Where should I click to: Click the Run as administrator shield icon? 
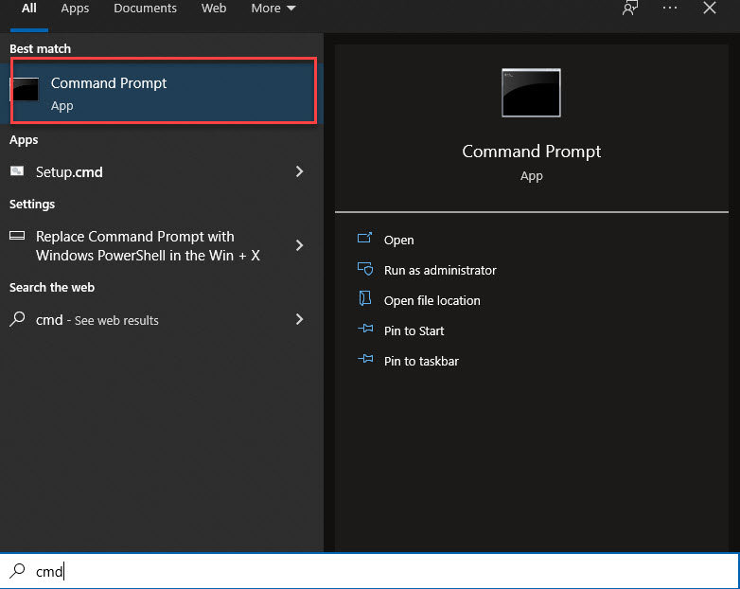(x=365, y=269)
